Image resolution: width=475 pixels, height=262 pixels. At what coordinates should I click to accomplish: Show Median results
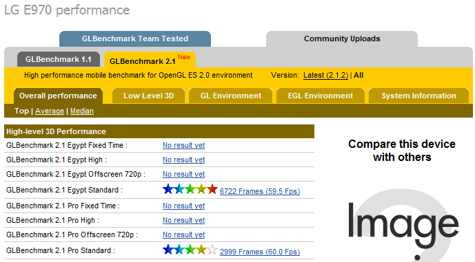82,111
